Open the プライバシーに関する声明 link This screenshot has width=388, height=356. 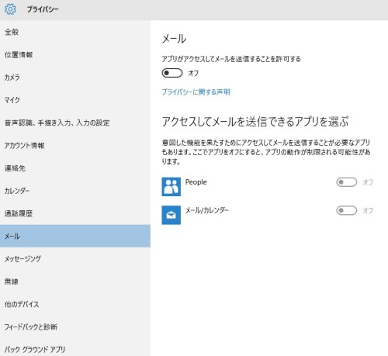tap(196, 92)
